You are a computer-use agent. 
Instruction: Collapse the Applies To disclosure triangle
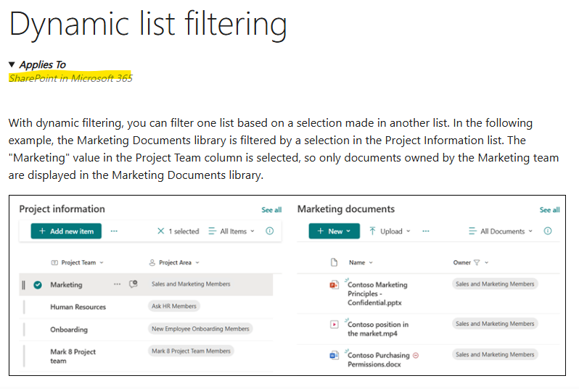[12, 64]
